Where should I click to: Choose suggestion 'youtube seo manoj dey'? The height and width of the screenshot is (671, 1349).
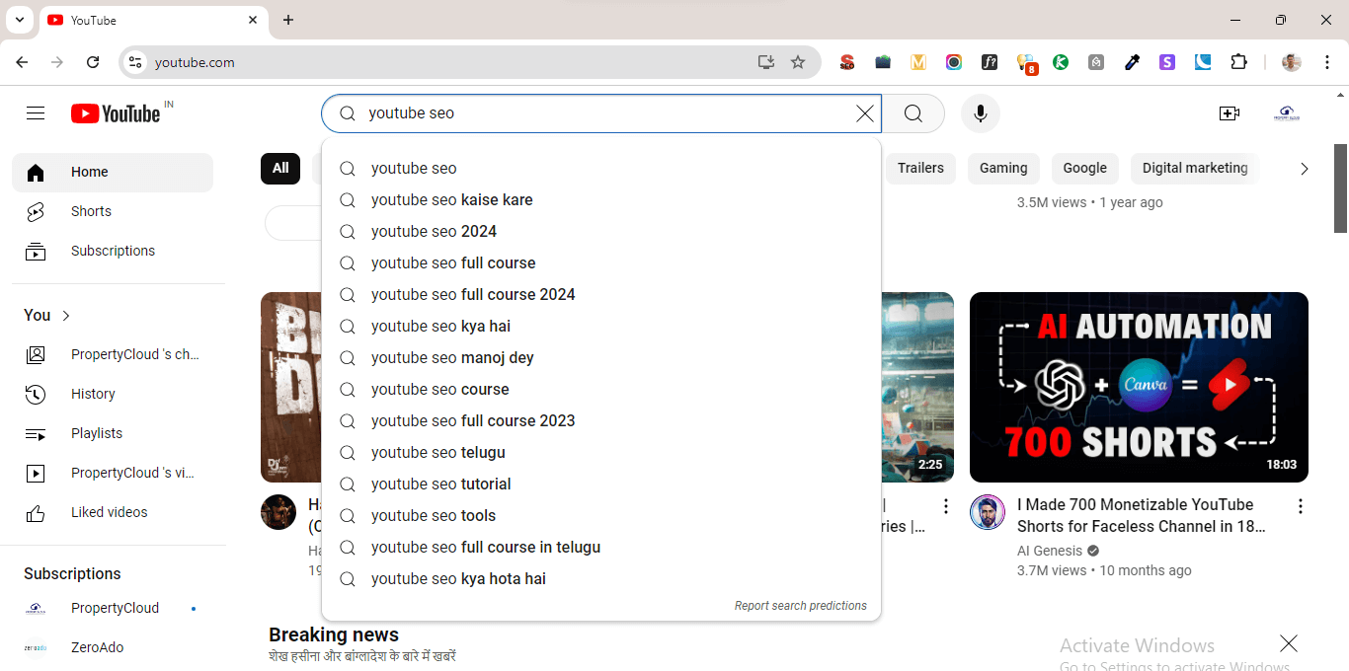pos(601,358)
